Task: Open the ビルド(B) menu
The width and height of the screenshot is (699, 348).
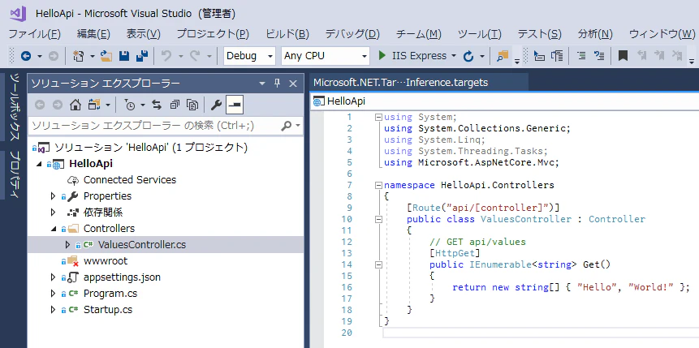Action: pos(287,34)
